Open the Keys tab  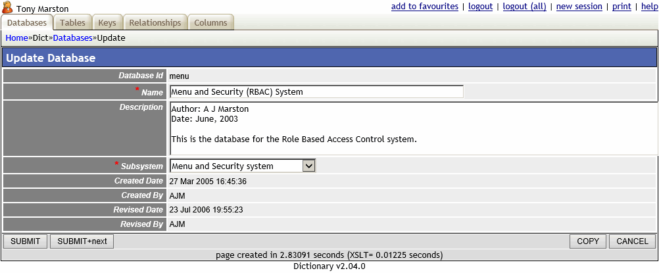(x=107, y=22)
